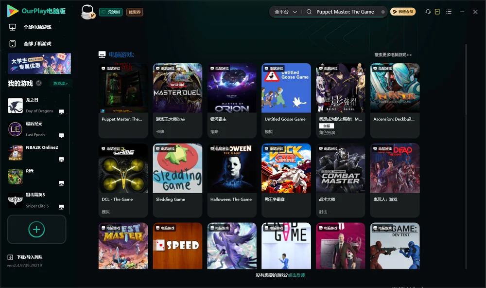The width and height of the screenshot is (486, 288).
Task: Click the 大学生专属优惠 promo banner
Action: [x=40, y=64]
